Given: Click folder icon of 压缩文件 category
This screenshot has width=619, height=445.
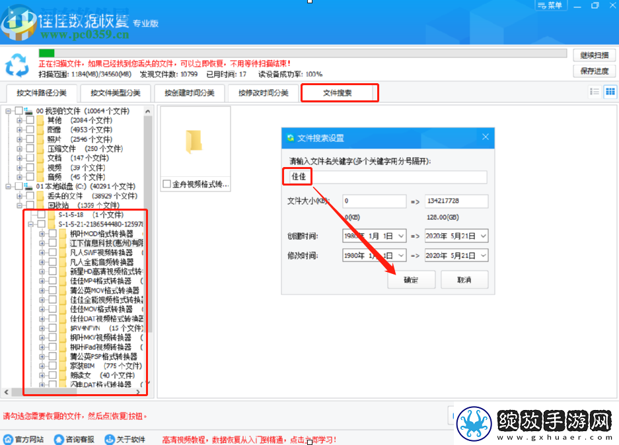Looking at the screenshot, I should pos(40,149).
